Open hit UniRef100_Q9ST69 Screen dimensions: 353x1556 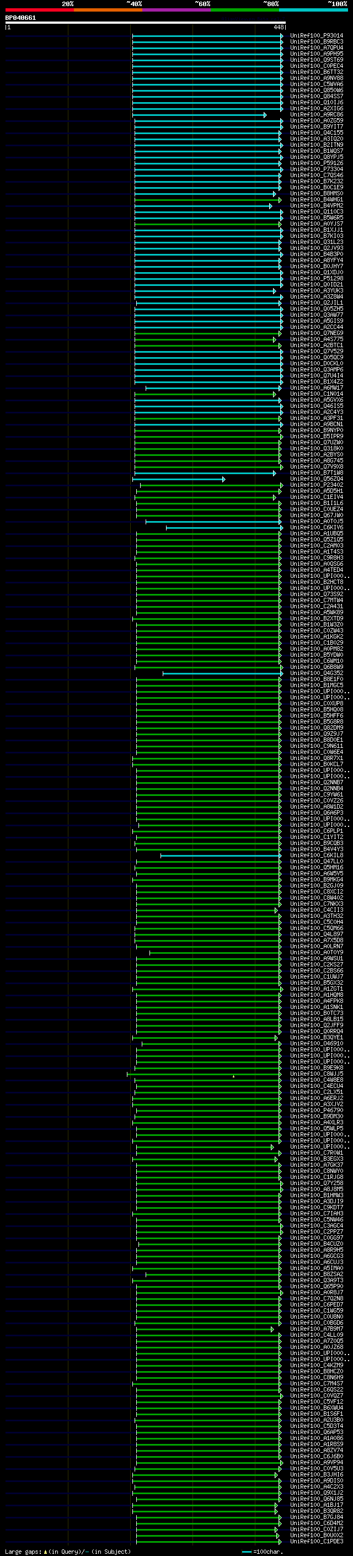click(x=317, y=60)
